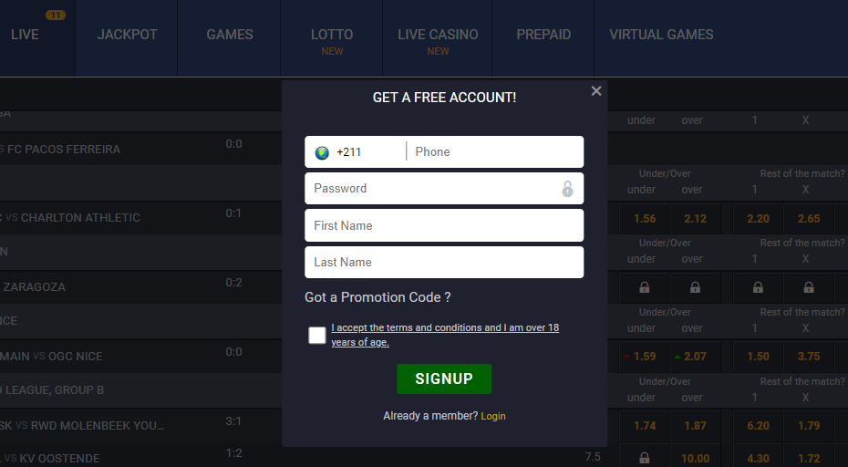Viewport: 848px width, 467px height.
Task: Click the lock icon beside odds 10.00
Action: click(x=644, y=459)
